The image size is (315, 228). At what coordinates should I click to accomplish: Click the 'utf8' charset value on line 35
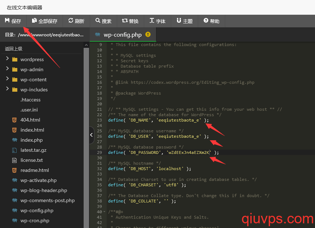pos(171,185)
